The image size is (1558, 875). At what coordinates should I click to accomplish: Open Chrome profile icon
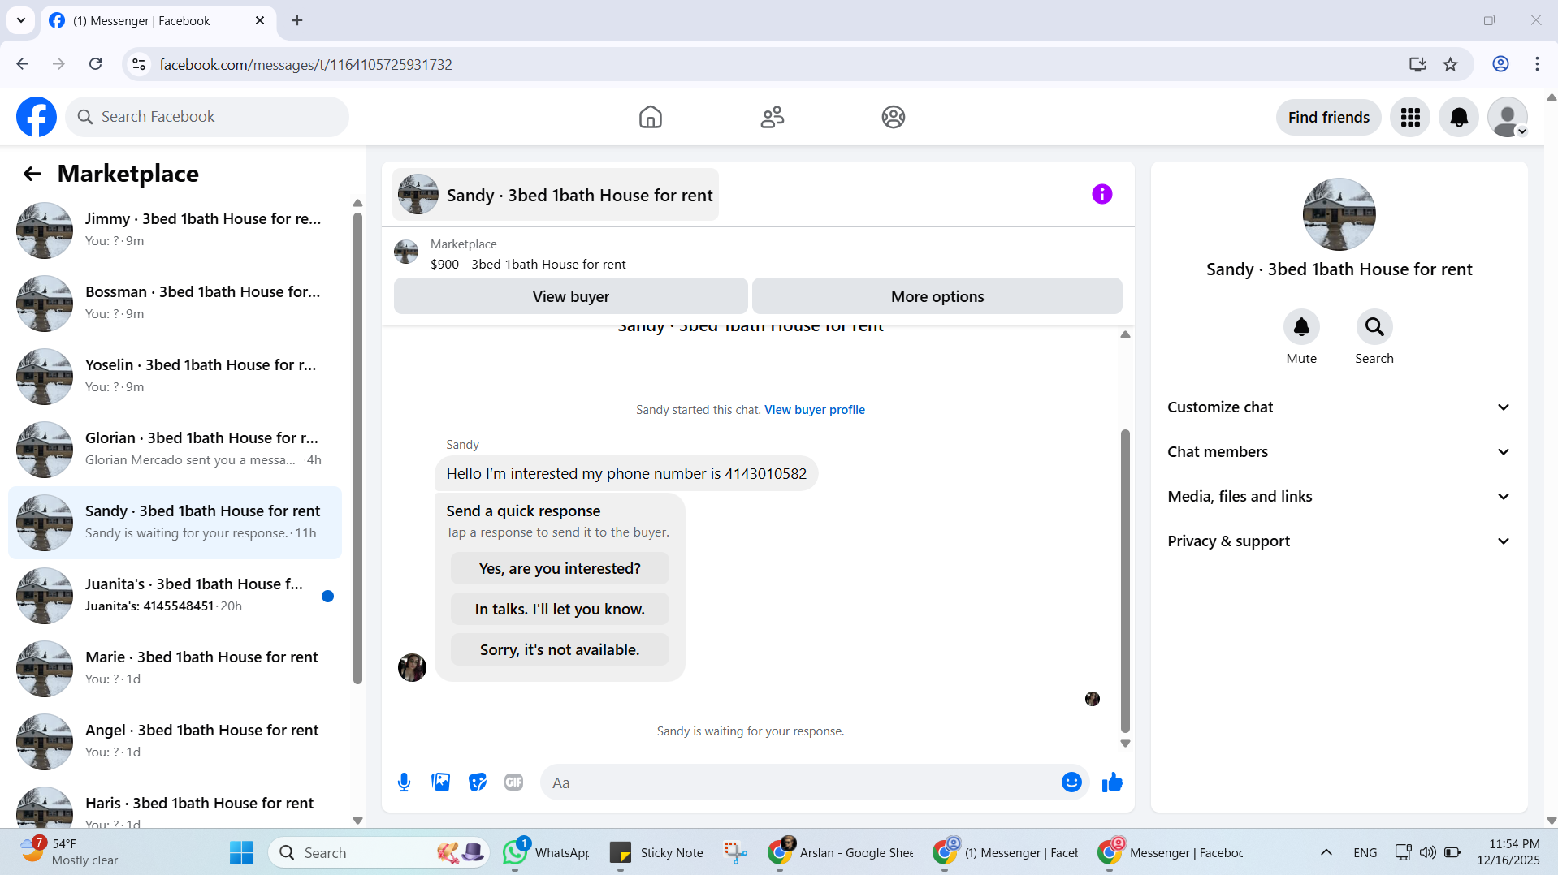click(1500, 64)
